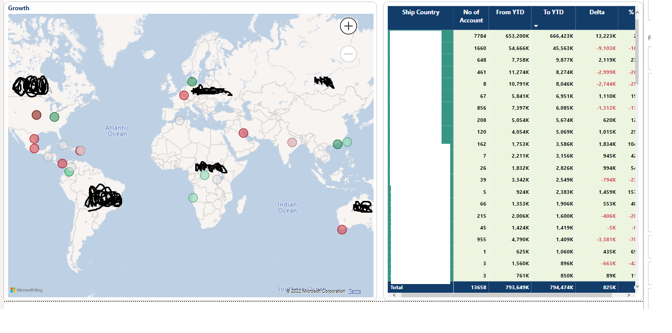672x333 pixels.
Task: Select the 10,791K From YTD cell
Action: tap(510, 84)
